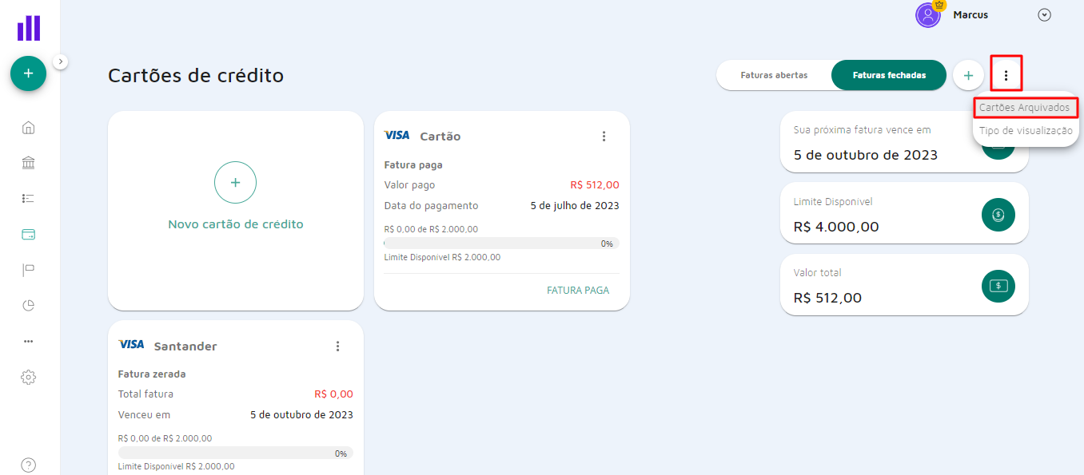Open the bank accounts icon in sidebar
The image size is (1084, 475).
[x=29, y=163]
